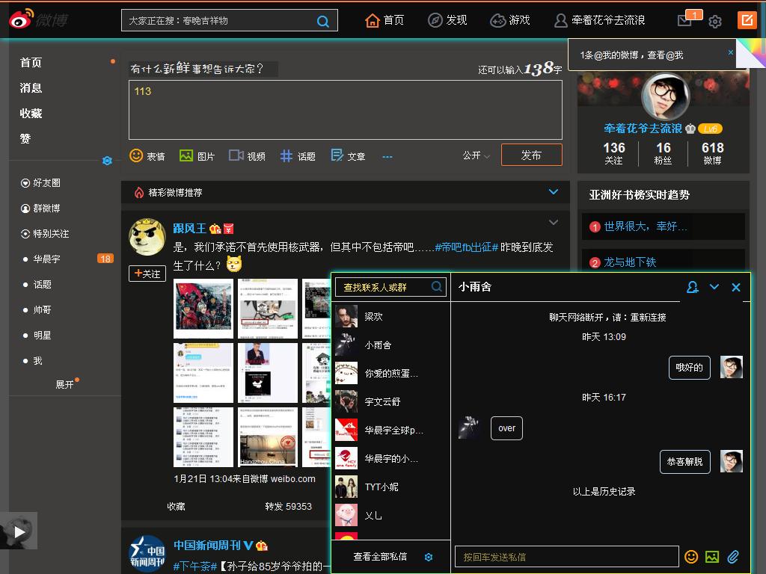Screen dimensions: 766x574
Task: Click the add contact icon in the chat header
Action: point(692,287)
